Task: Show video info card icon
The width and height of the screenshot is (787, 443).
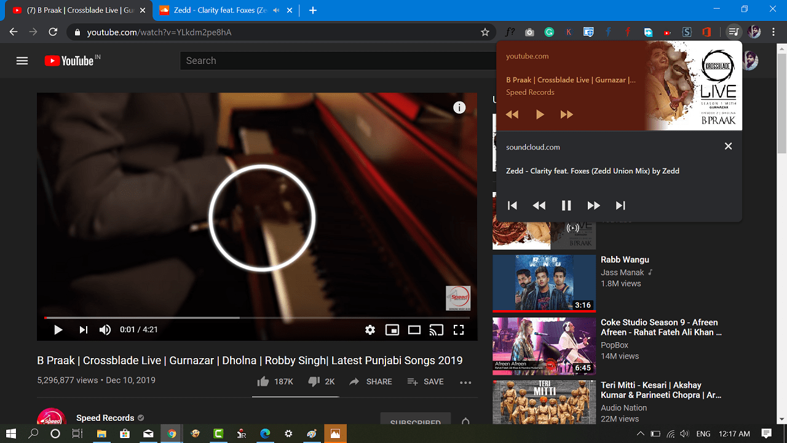Action: 459,108
